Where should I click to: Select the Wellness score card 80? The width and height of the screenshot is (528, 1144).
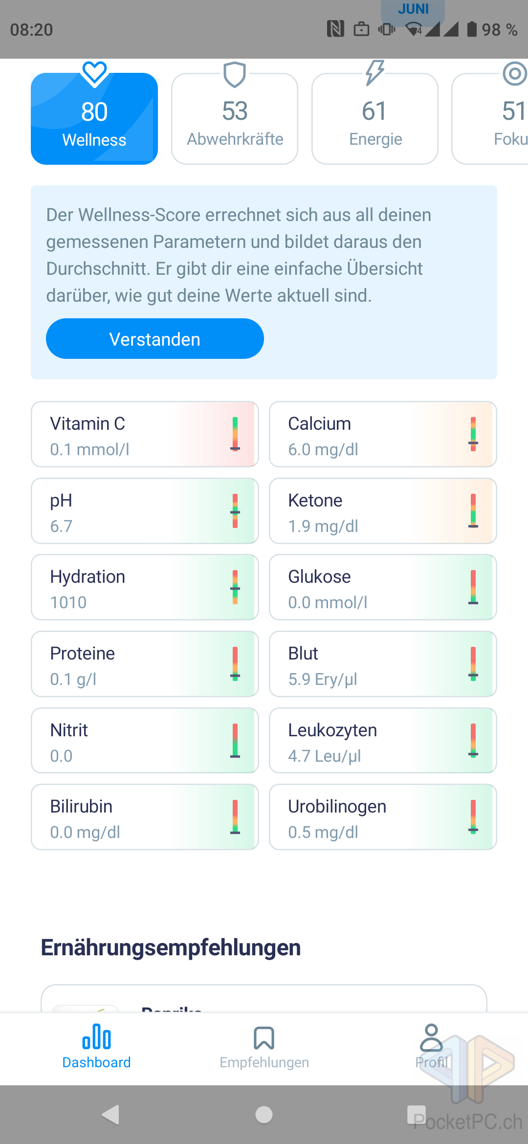coord(94,119)
